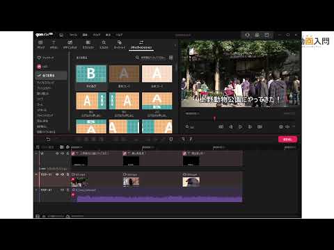This screenshot has height=250, width=334.
Task: Switch to the Text tab with the T icon
Action: coord(54,44)
